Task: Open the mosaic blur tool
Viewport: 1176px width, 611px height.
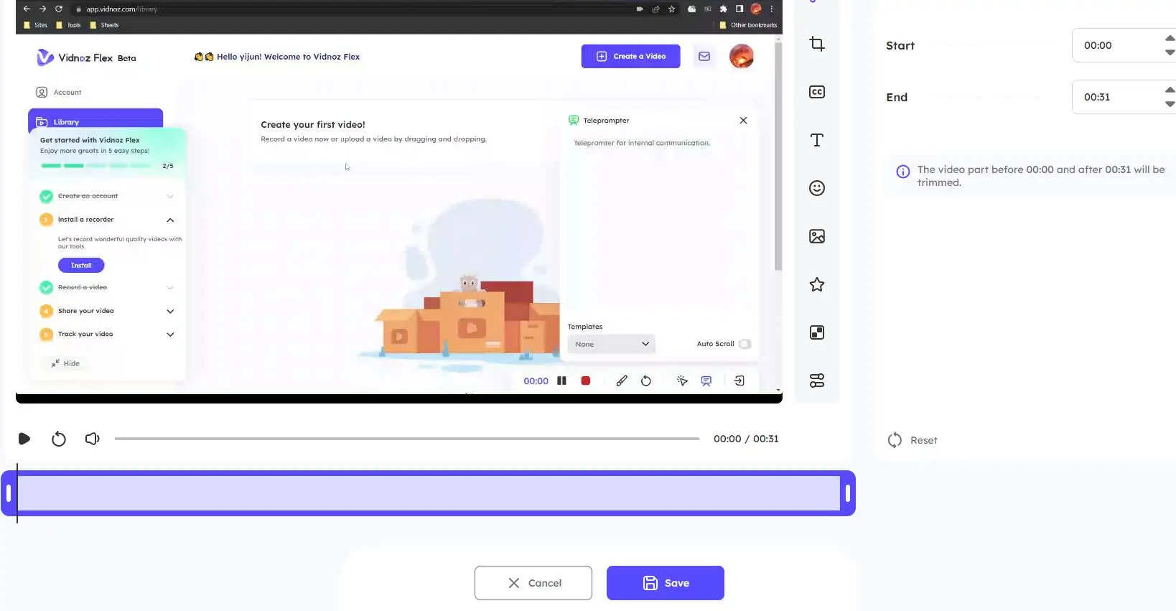Action: 816,332
